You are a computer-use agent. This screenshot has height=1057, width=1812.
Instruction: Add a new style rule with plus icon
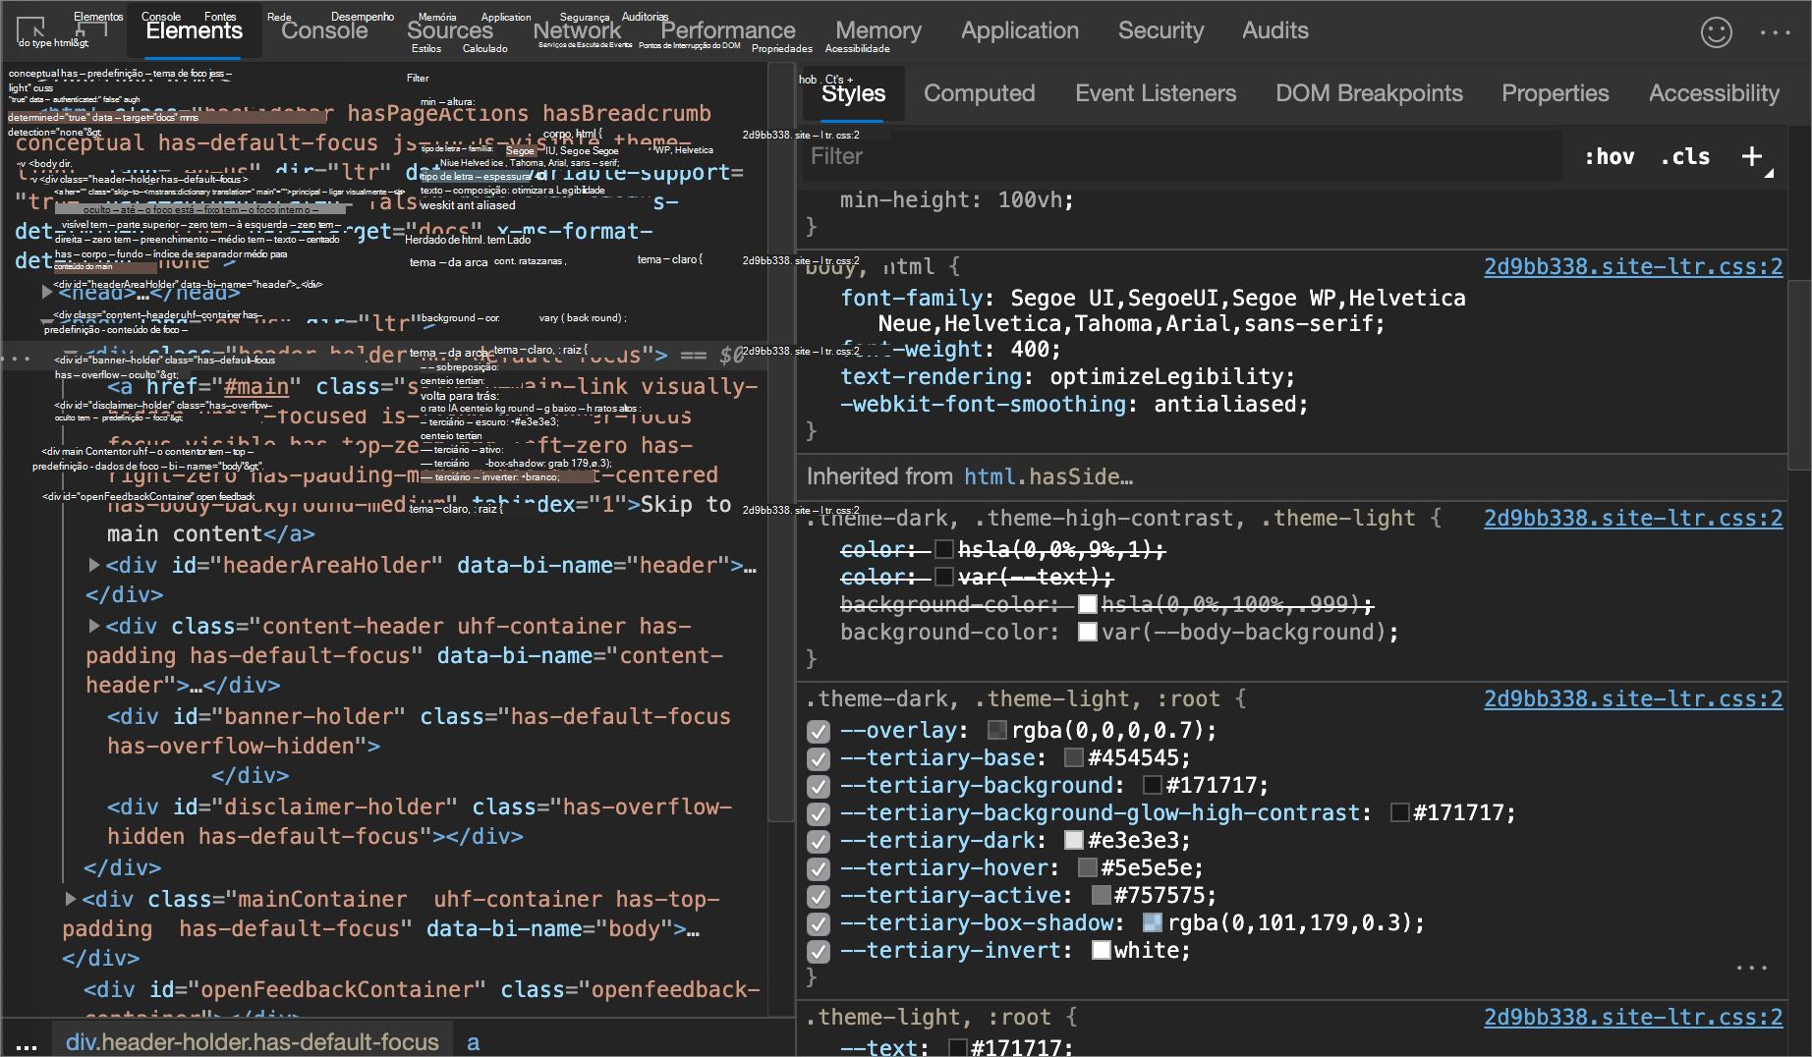coord(1751,156)
